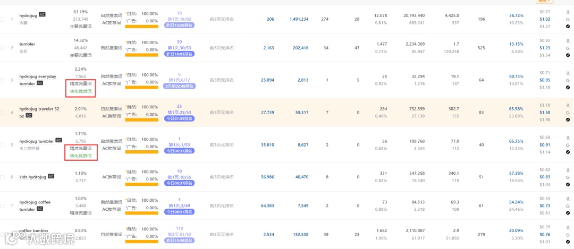
Task: Click black round icon in row 5
Action: tap(568, 152)
